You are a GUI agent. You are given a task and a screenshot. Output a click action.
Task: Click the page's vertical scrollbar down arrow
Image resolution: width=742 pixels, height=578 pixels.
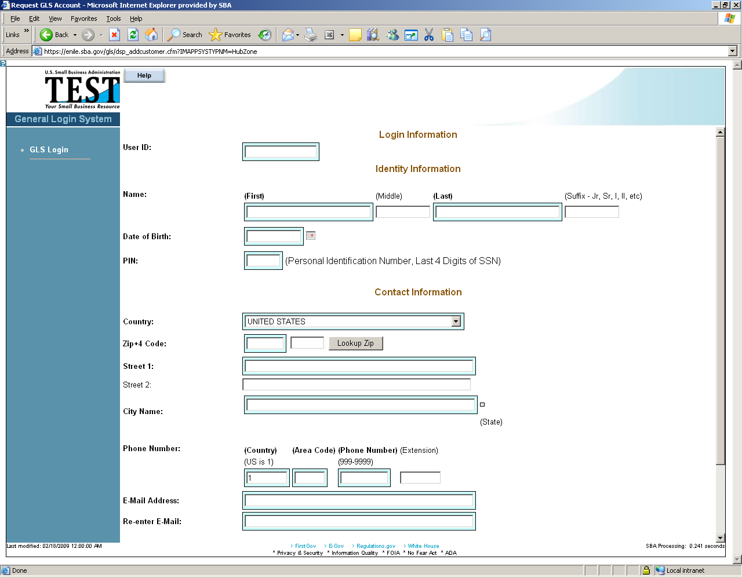[720, 538]
